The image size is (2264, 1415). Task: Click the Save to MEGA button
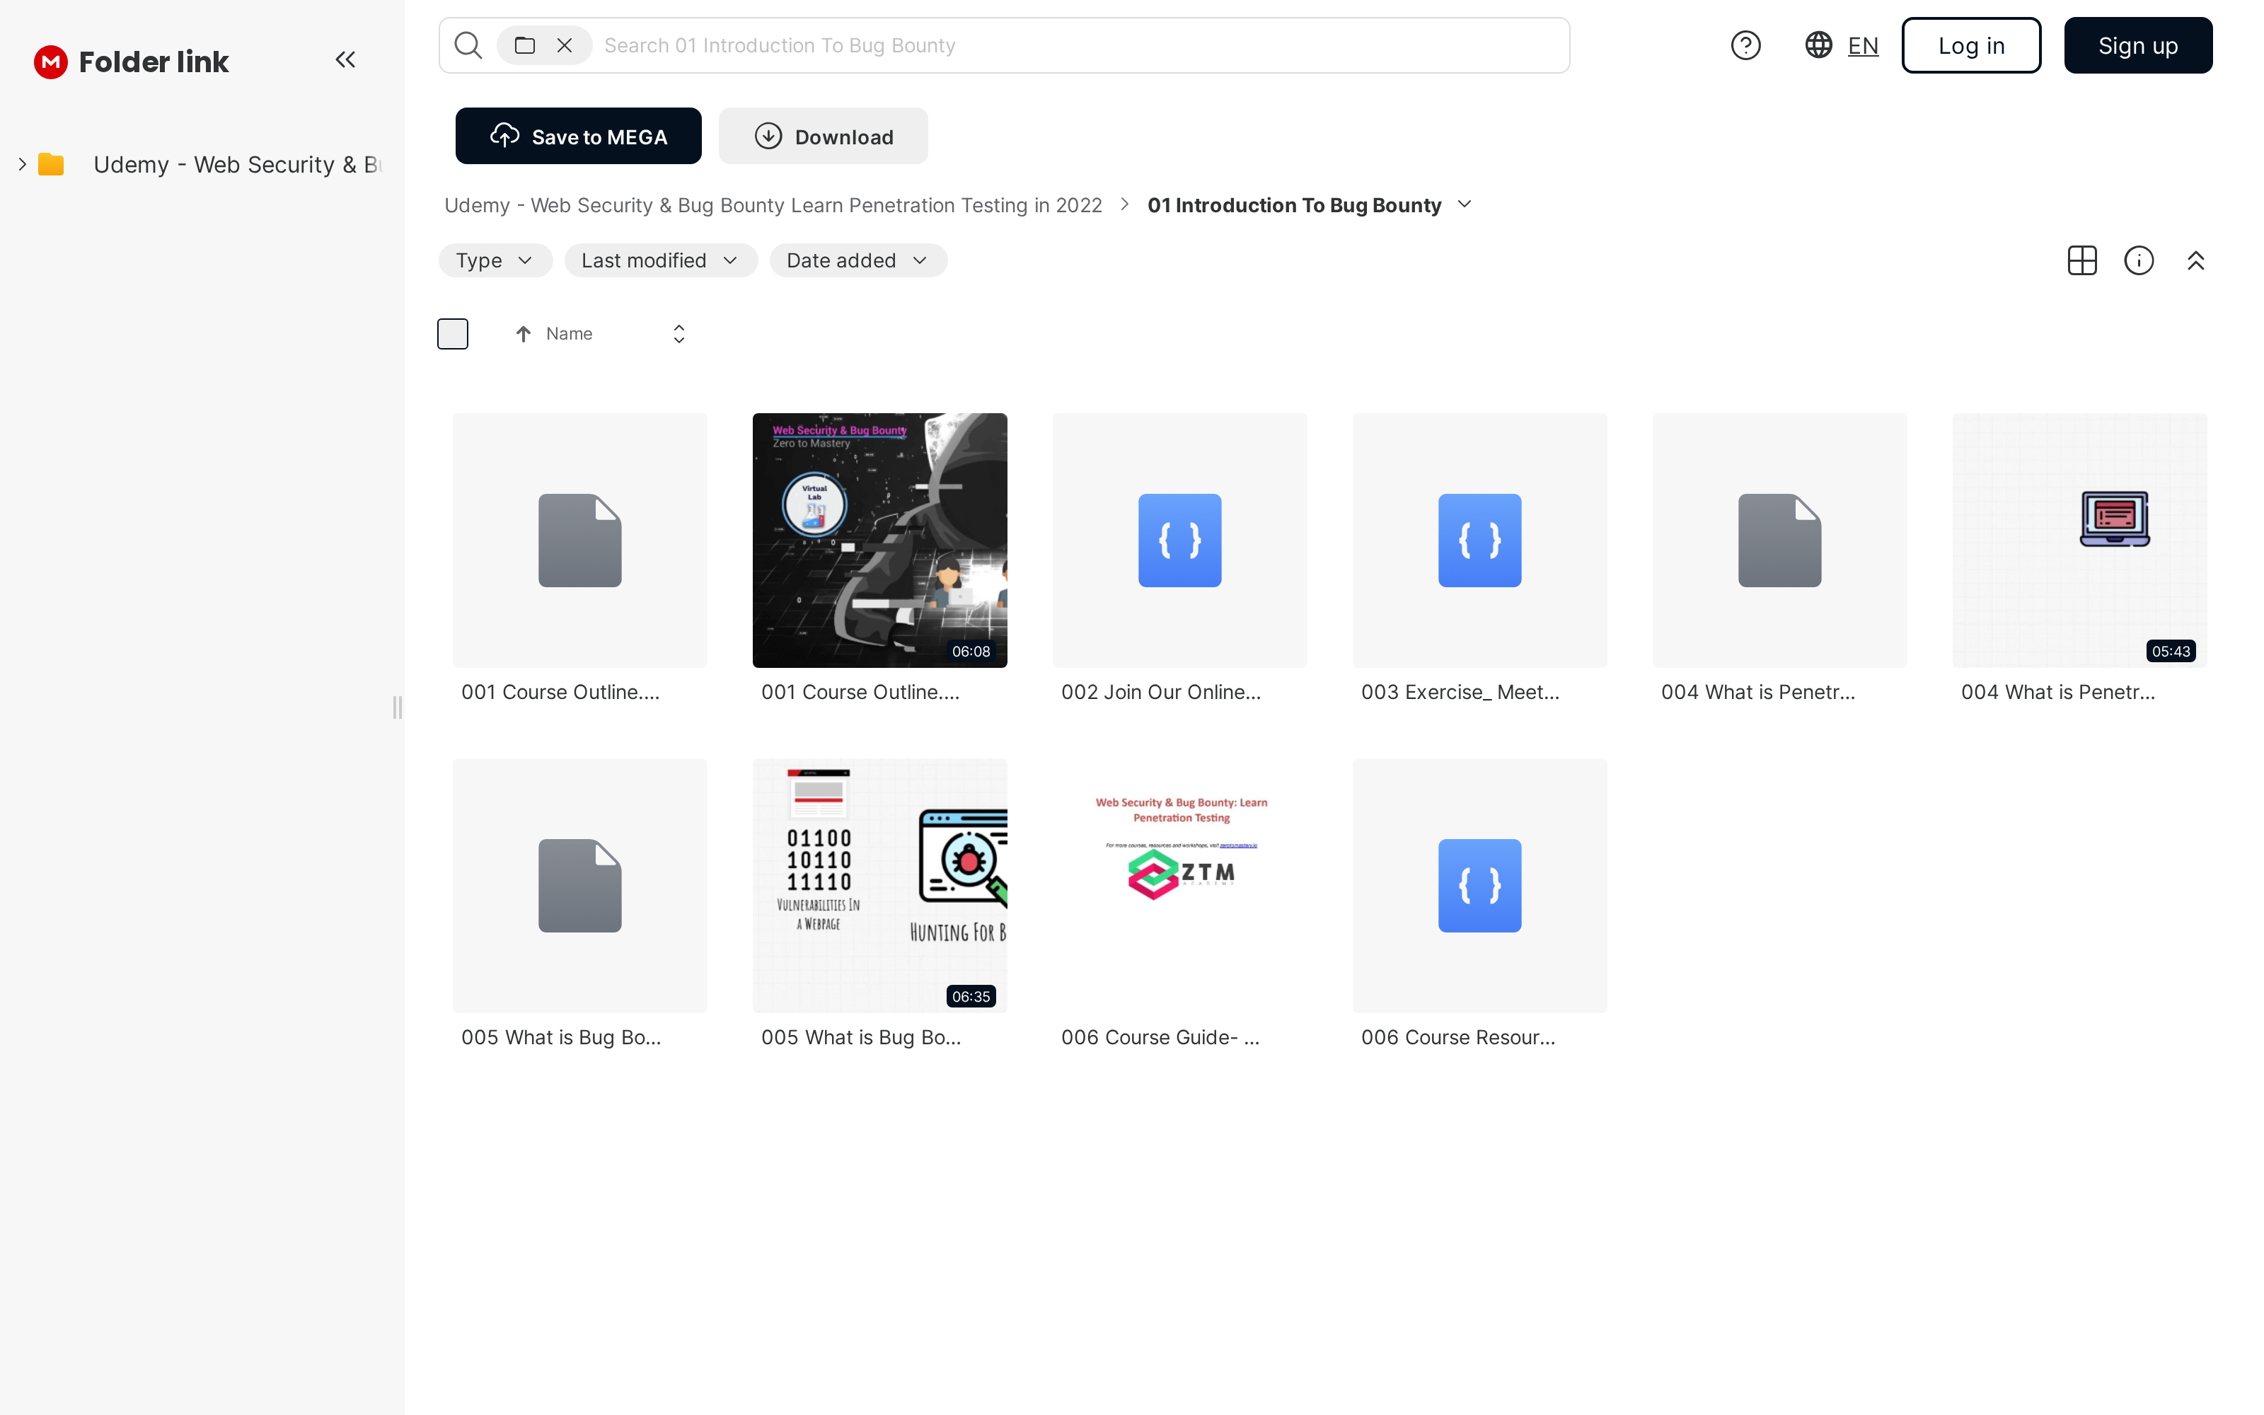click(x=578, y=137)
